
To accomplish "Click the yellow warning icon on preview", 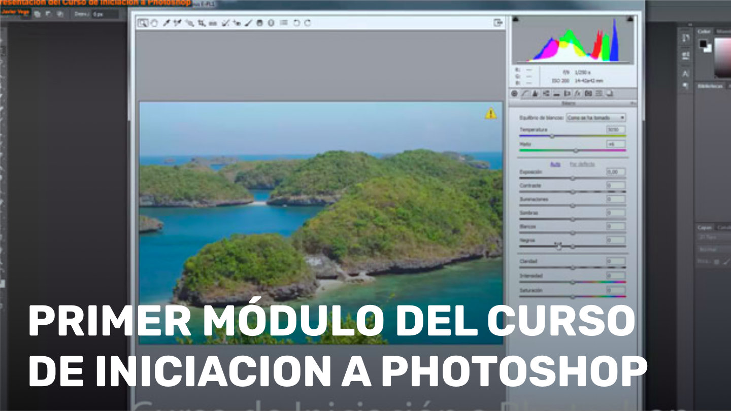I will [491, 113].
